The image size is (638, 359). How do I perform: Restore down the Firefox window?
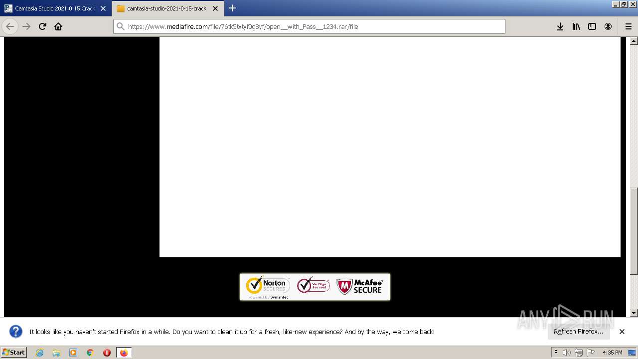(x=624, y=4)
